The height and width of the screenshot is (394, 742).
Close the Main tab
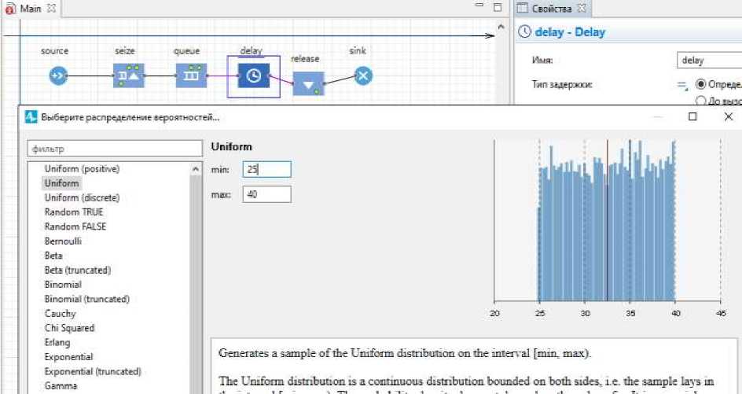coord(52,8)
